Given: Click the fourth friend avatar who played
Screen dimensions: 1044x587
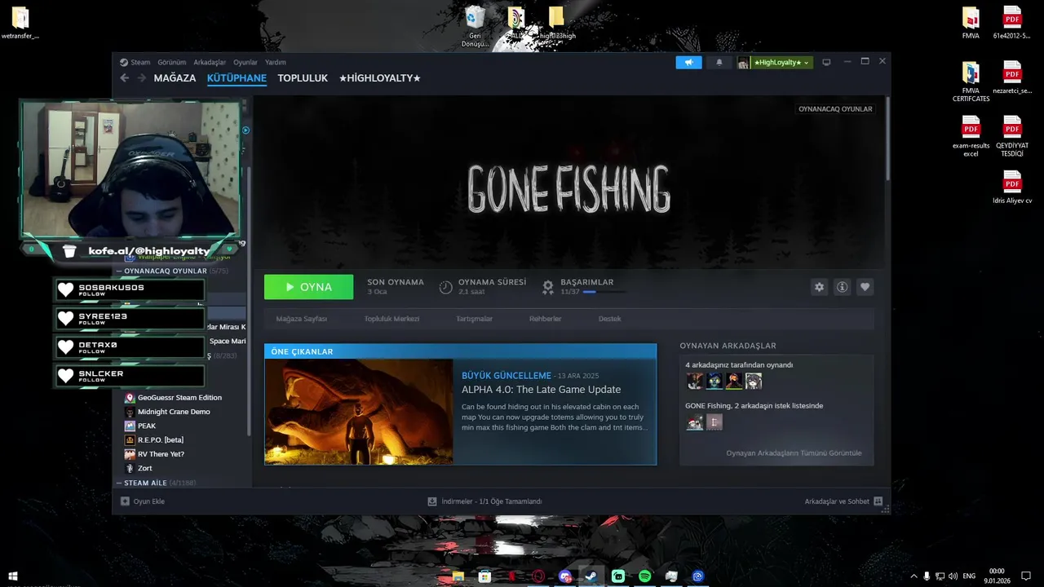Looking at the screenshot, I should tap(754, 381).
